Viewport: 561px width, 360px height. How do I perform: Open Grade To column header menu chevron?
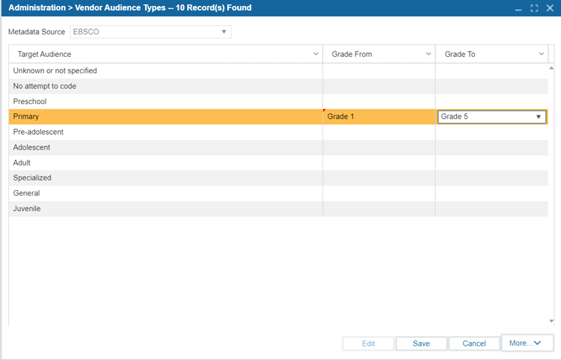pyautogui.click(x=542, y=54)
